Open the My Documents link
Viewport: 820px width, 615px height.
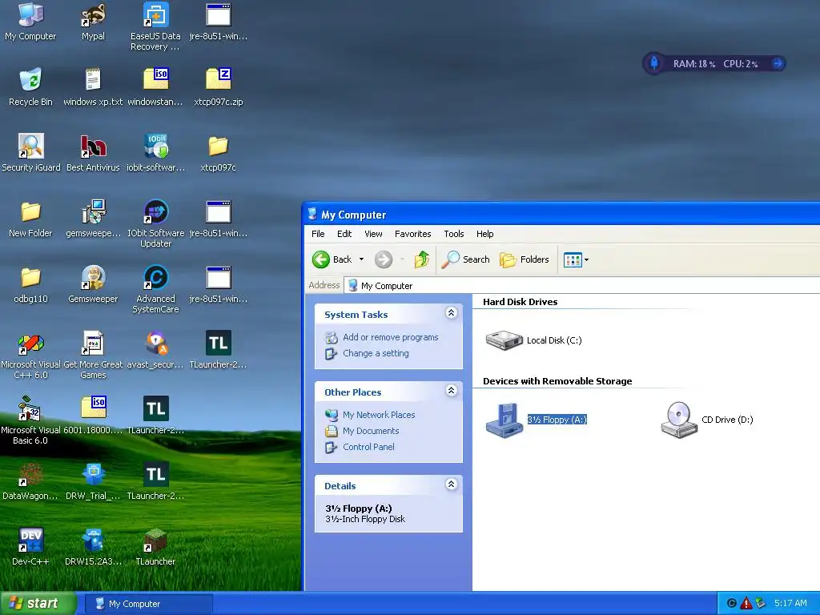point(371,431)
